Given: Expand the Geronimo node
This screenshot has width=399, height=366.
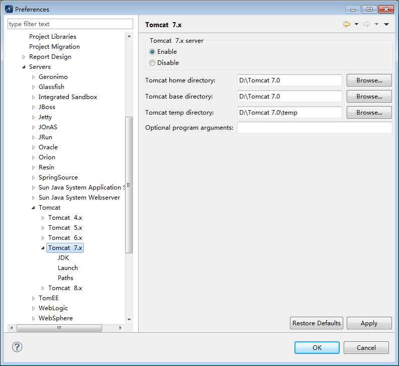Looking at the screenshot, I should click(x=33, y=77).
